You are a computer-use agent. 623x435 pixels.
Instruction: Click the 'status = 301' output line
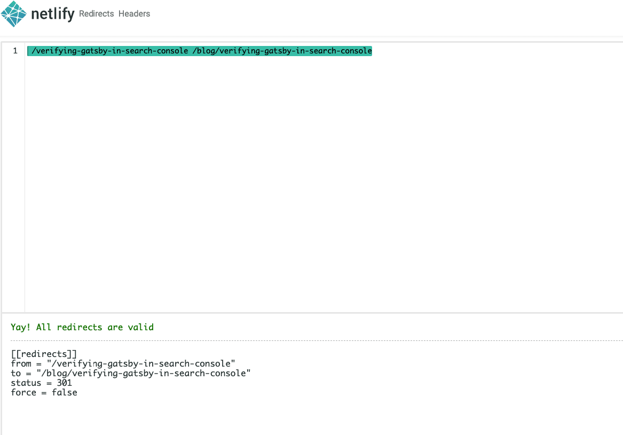(x=41, y=383)
